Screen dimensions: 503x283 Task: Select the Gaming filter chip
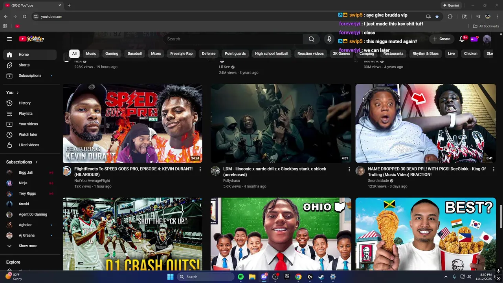point(112,53)
